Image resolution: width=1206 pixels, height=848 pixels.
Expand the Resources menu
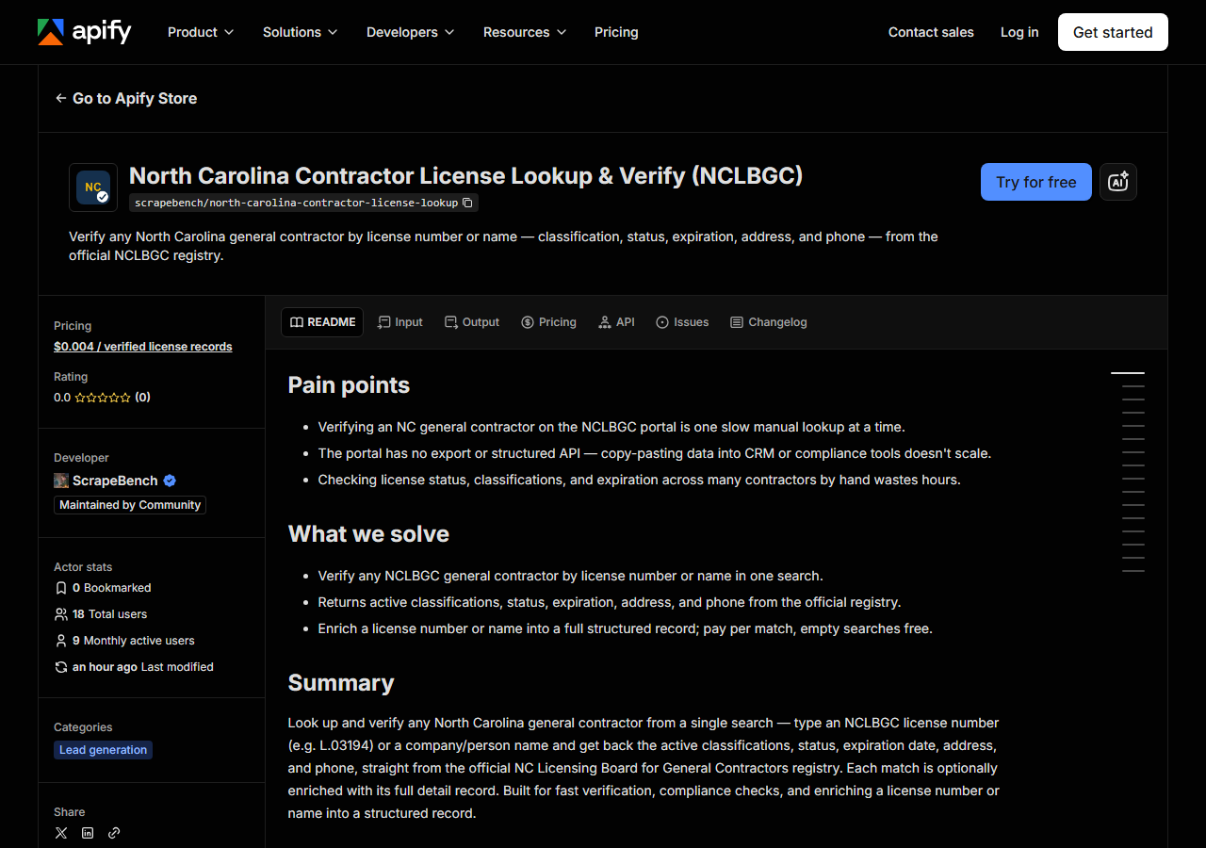(525, 32)
